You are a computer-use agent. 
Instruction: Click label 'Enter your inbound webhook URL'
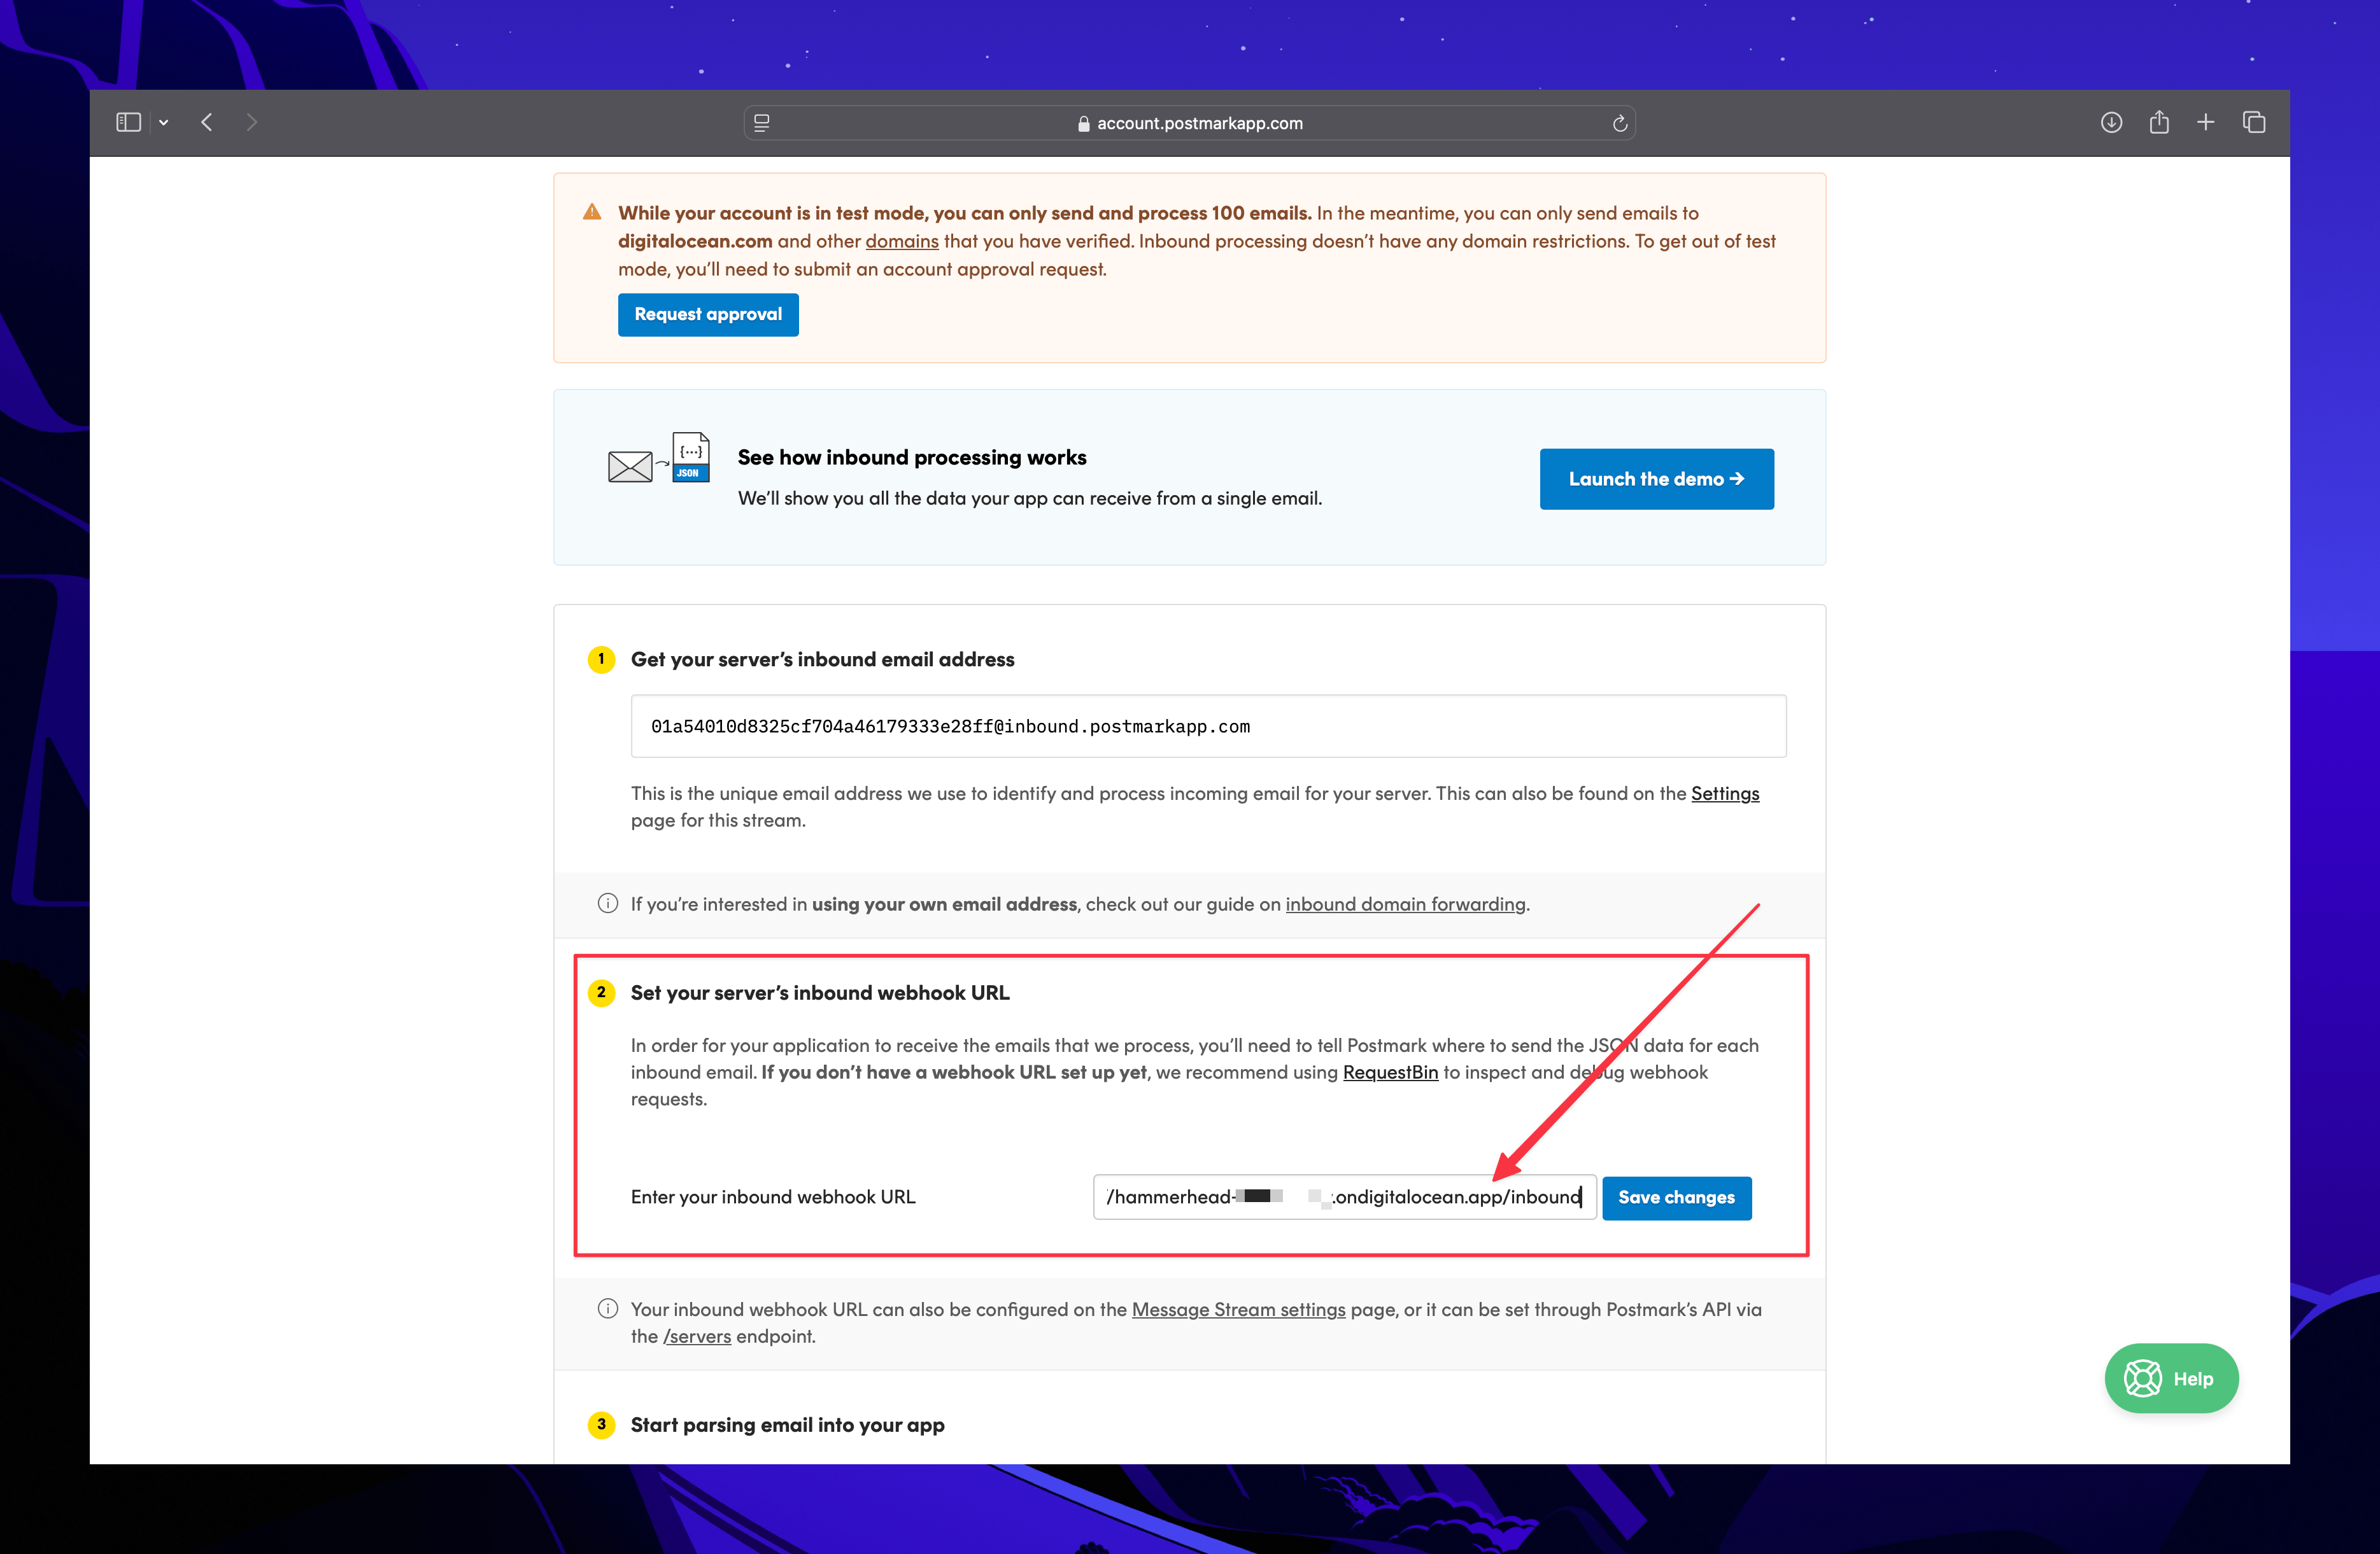pos(773,1197)
